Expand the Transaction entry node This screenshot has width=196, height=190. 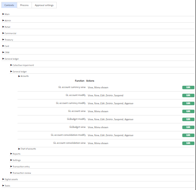click(21, 167)
